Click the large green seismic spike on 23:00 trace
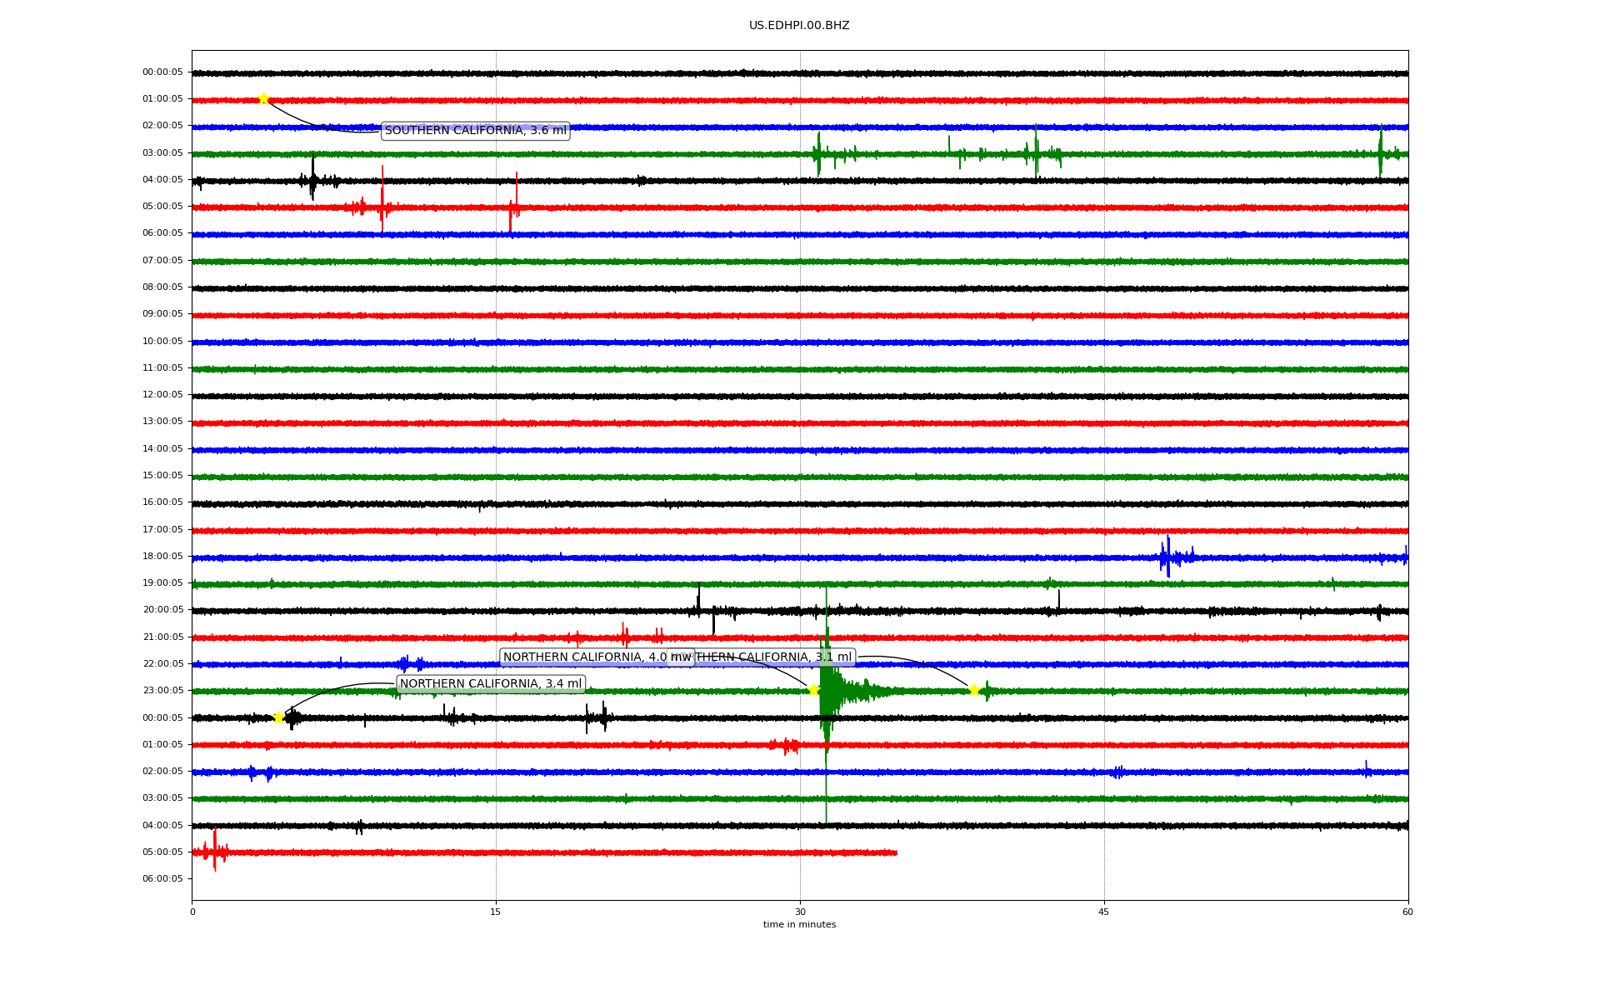The width and height of the screenshot is (1600, 1000). click(x=826, y=692)
